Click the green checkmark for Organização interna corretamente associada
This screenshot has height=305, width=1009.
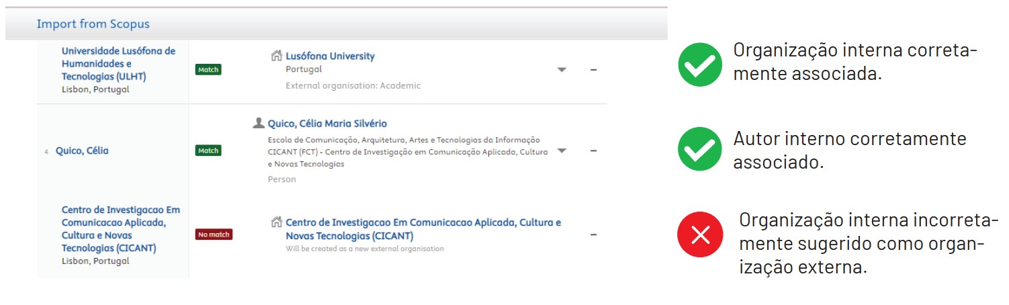(699, 64)
